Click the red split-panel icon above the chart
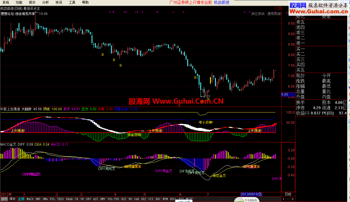The width and height of the screenshot is (350, 202). (279, 8)
